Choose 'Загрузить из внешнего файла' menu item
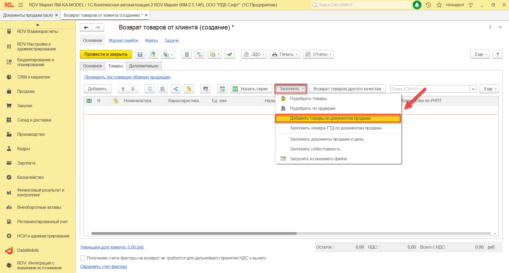Image resolution: width=509 pixels, height=273 pixels. click(x=318, y=159)
